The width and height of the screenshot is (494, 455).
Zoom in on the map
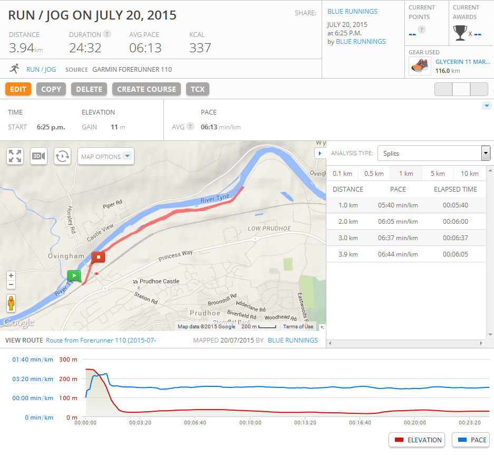(x=11, y=276)
